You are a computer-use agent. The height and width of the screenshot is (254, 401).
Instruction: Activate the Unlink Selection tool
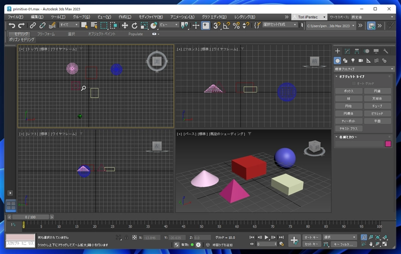(43, 25)
